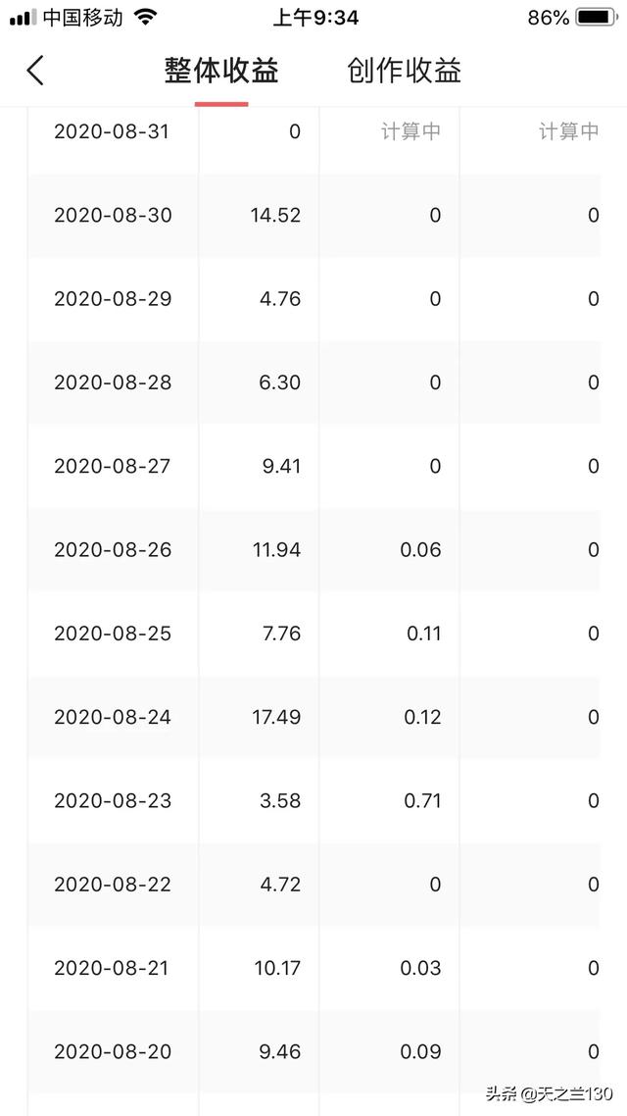The width and height of the screenshot is (627, 1116).
Task: Tap the 2020-08-26 date cell
Action: click(x=113, y=550)
